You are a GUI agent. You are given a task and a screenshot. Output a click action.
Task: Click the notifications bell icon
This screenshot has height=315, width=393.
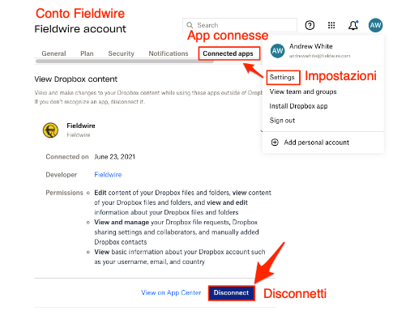tap(353, 25)
